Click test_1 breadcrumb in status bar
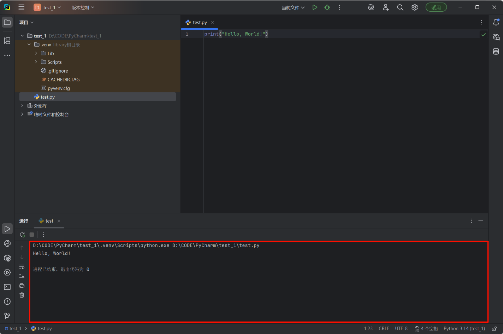This screenshot has height=334, width=503. coord(13,329)
